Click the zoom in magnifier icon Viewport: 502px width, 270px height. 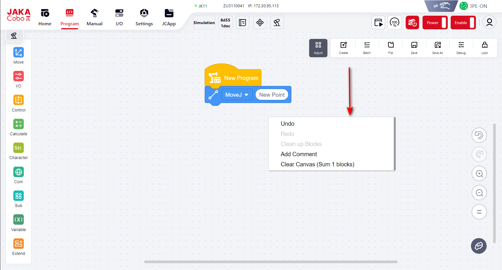pyautogui.click(x=479, y=174)
